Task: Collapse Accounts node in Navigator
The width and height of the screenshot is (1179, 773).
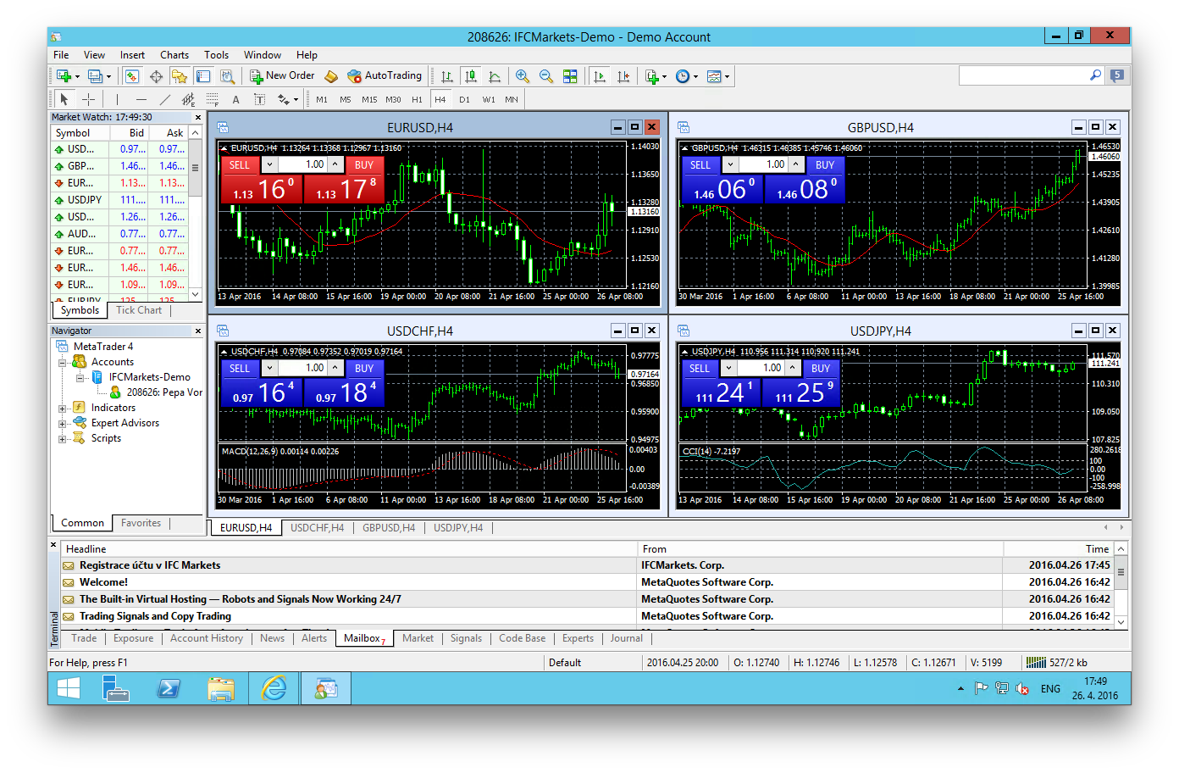Action: (x=62, y=363)
